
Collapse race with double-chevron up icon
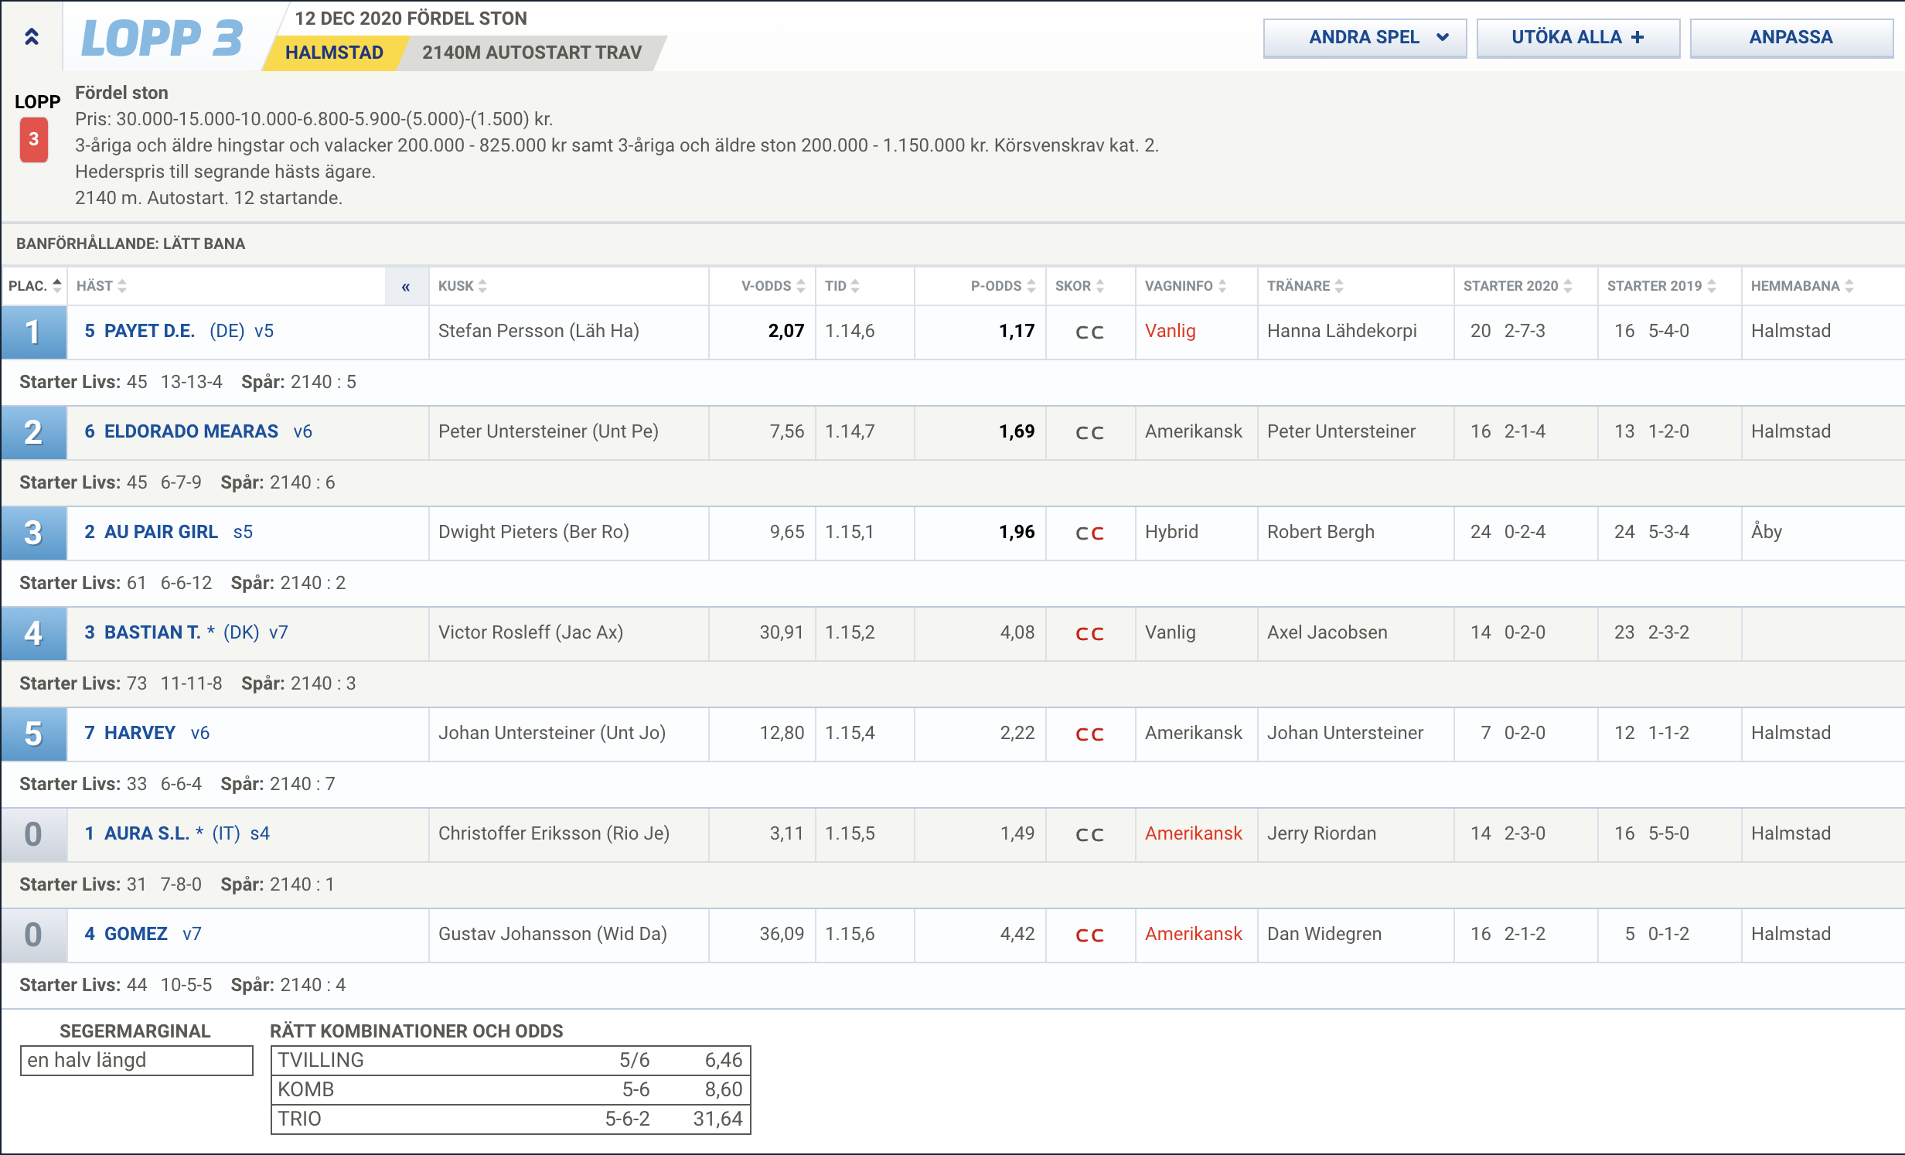point(32,36)
